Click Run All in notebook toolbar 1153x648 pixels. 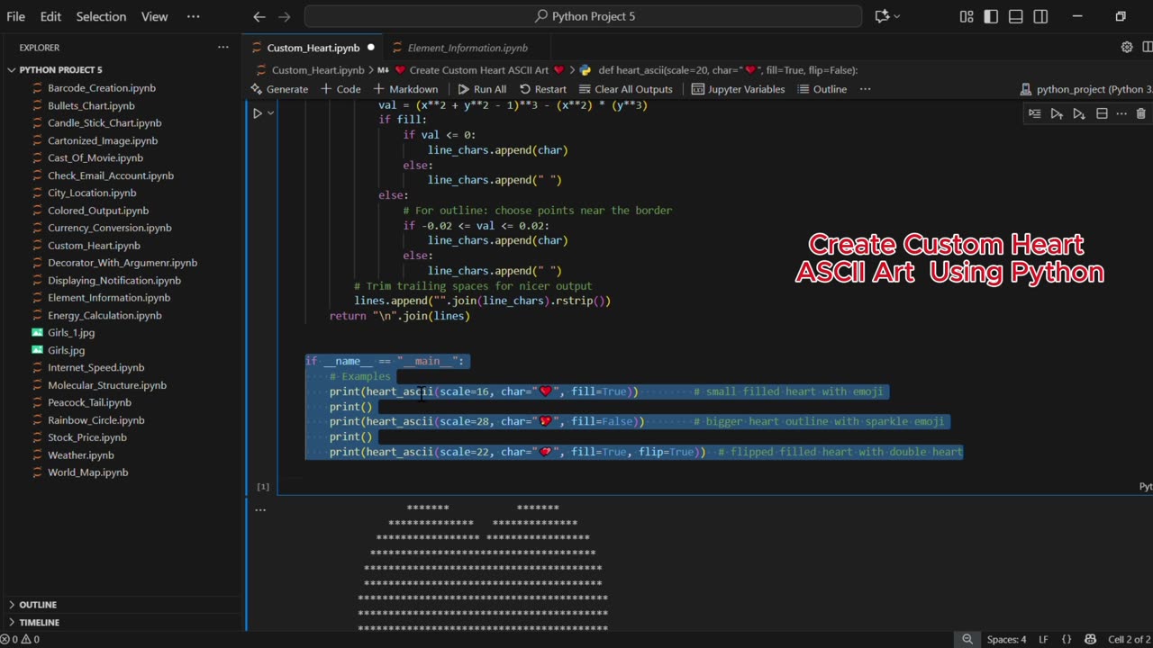[x=482, y=89]
